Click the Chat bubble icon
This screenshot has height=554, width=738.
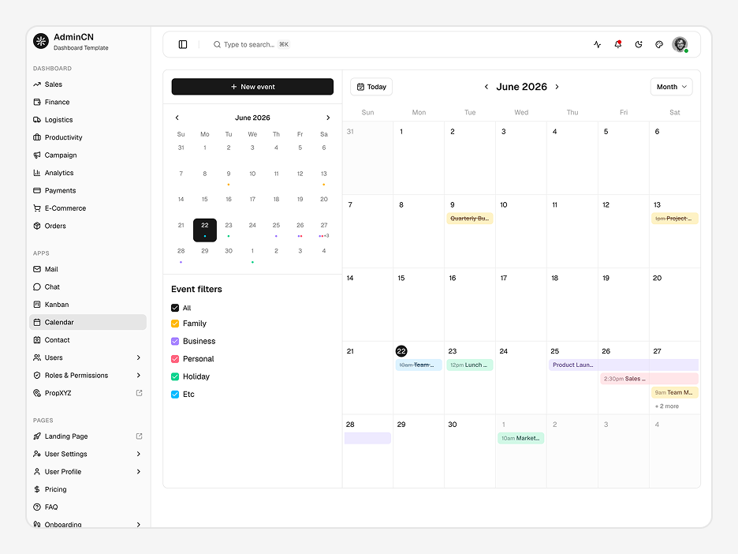[x=37, y=287]
